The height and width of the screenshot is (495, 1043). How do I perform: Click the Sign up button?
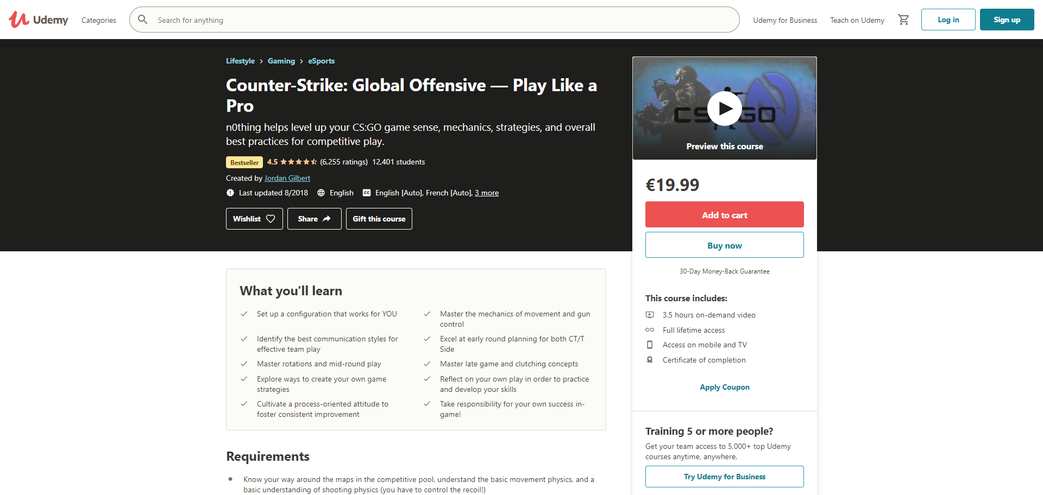coord(1007,20)
